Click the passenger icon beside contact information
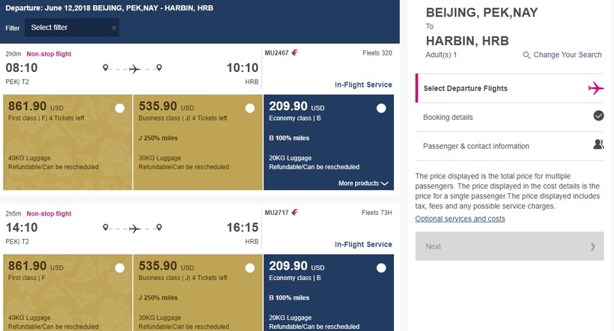614x331 pixels. 598,145
